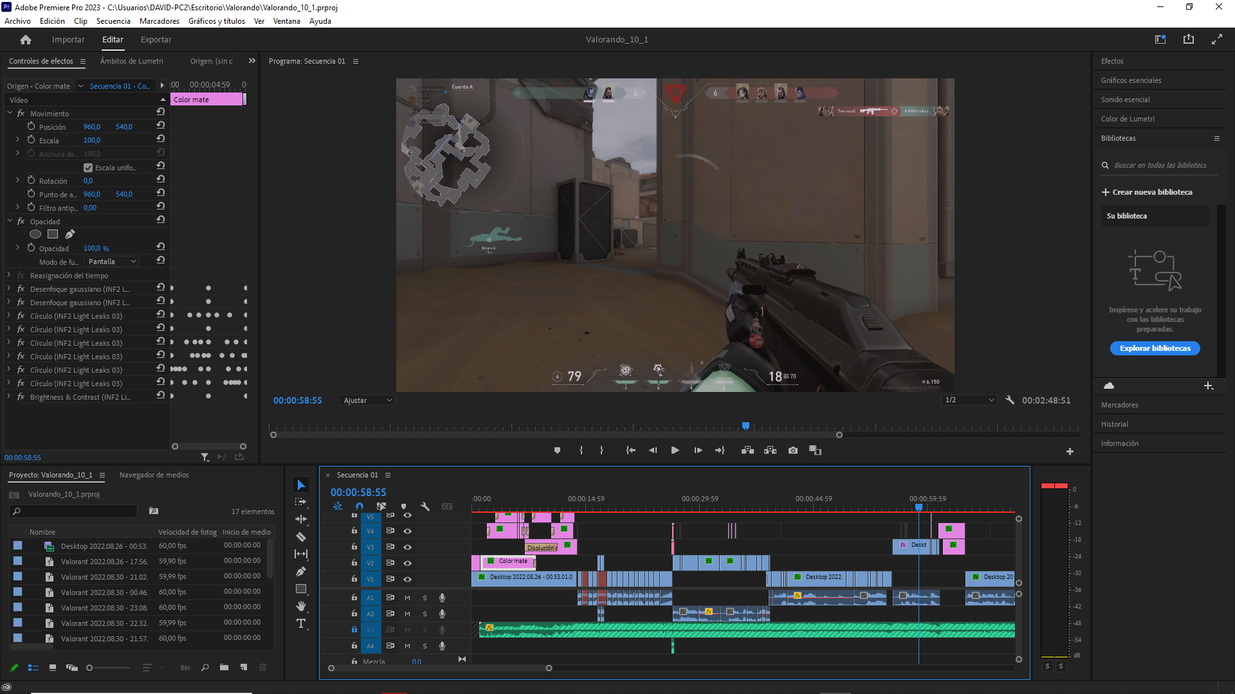
Task: Uncheck the Escala uniforme checkbox
Action: point(88,168)
